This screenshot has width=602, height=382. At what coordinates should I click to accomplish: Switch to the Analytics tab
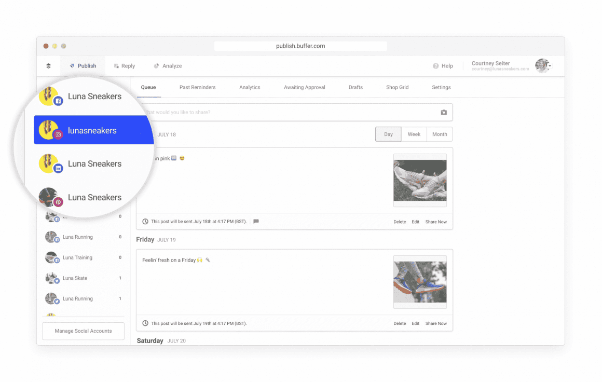250,87
